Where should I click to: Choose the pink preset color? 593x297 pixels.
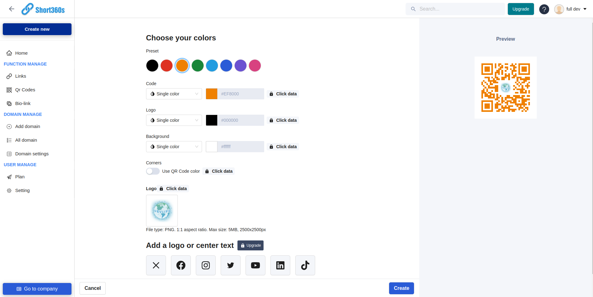pyautogui.click(x=255, y=66)
